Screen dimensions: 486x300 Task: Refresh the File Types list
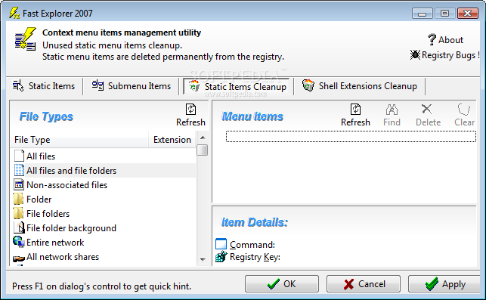coord(190,115)
